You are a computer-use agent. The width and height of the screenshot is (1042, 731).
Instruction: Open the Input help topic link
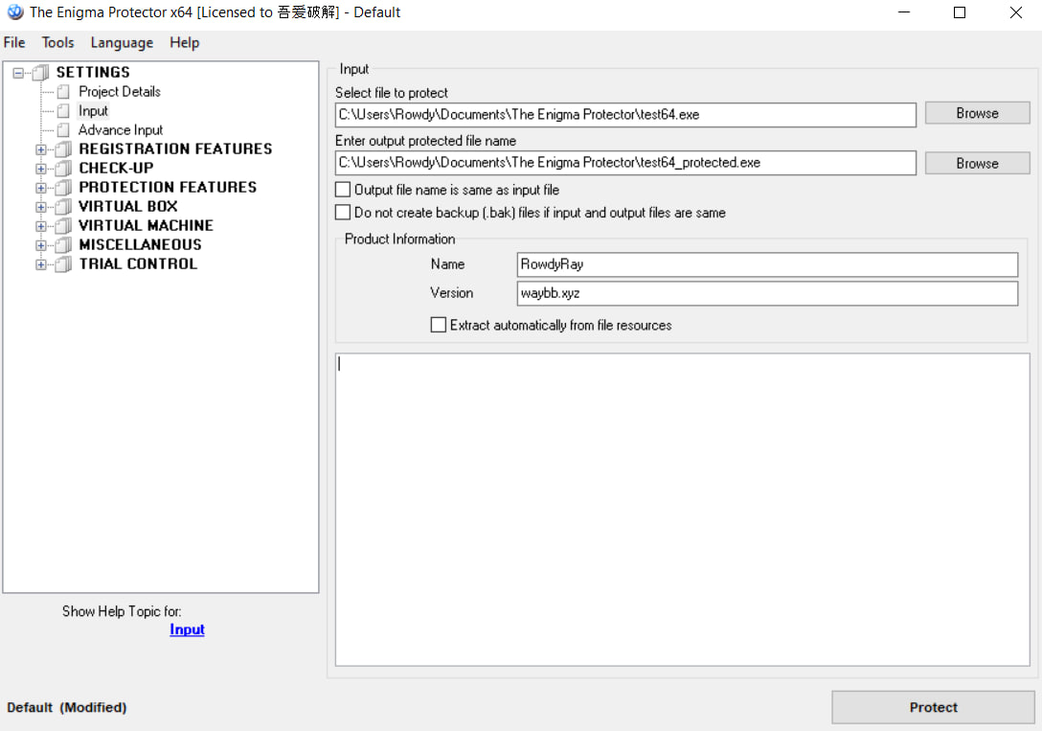tap(187, 629)
